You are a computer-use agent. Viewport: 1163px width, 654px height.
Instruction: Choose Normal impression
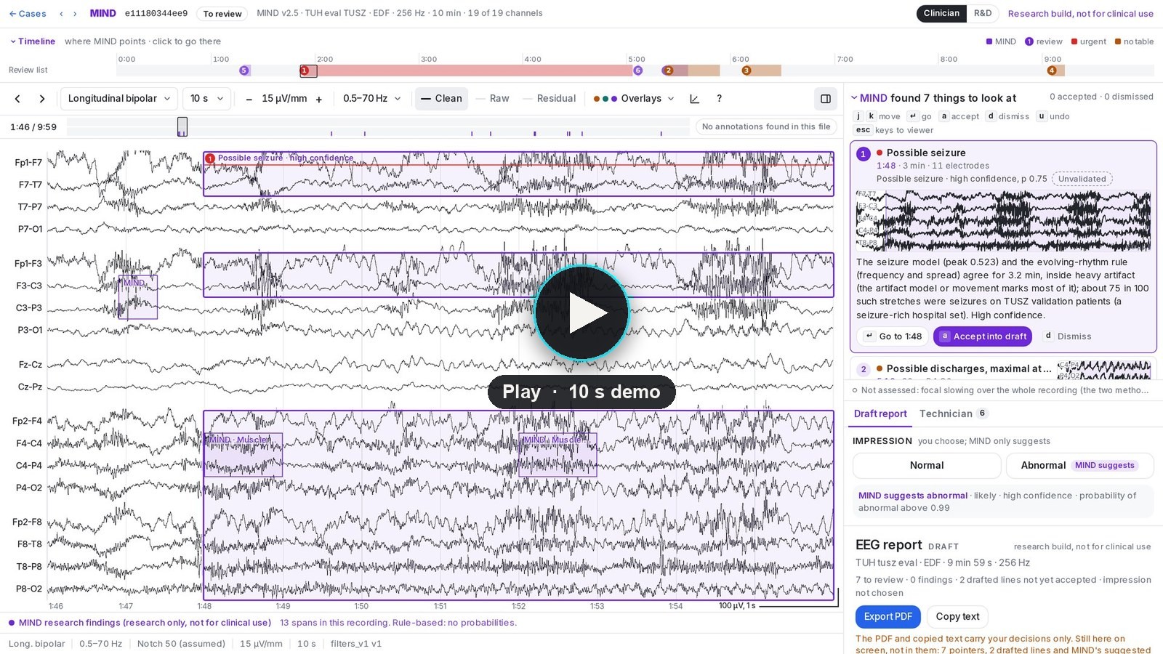pyautogui.click(x=927, y=465)
